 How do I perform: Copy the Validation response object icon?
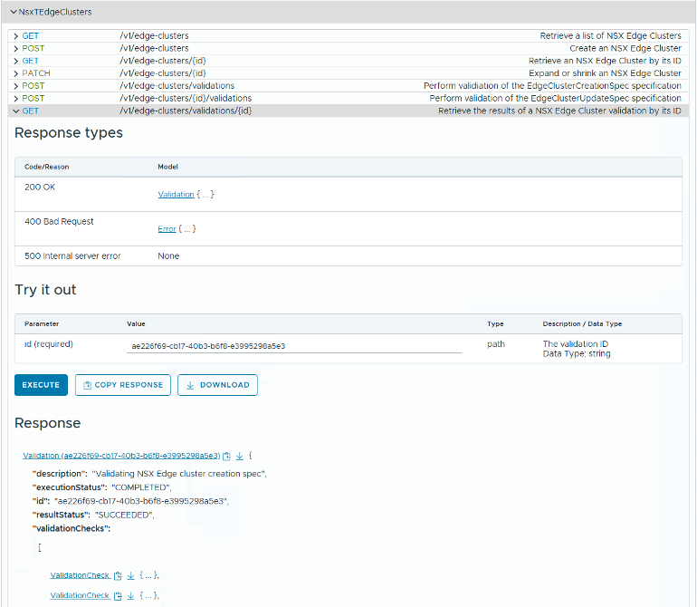point(227,456)
